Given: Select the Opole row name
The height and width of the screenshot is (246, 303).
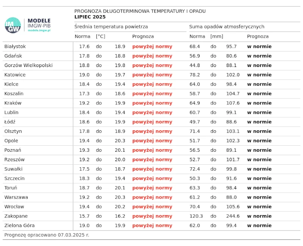Looking at the screenshot, I should [x=11, y=141].
